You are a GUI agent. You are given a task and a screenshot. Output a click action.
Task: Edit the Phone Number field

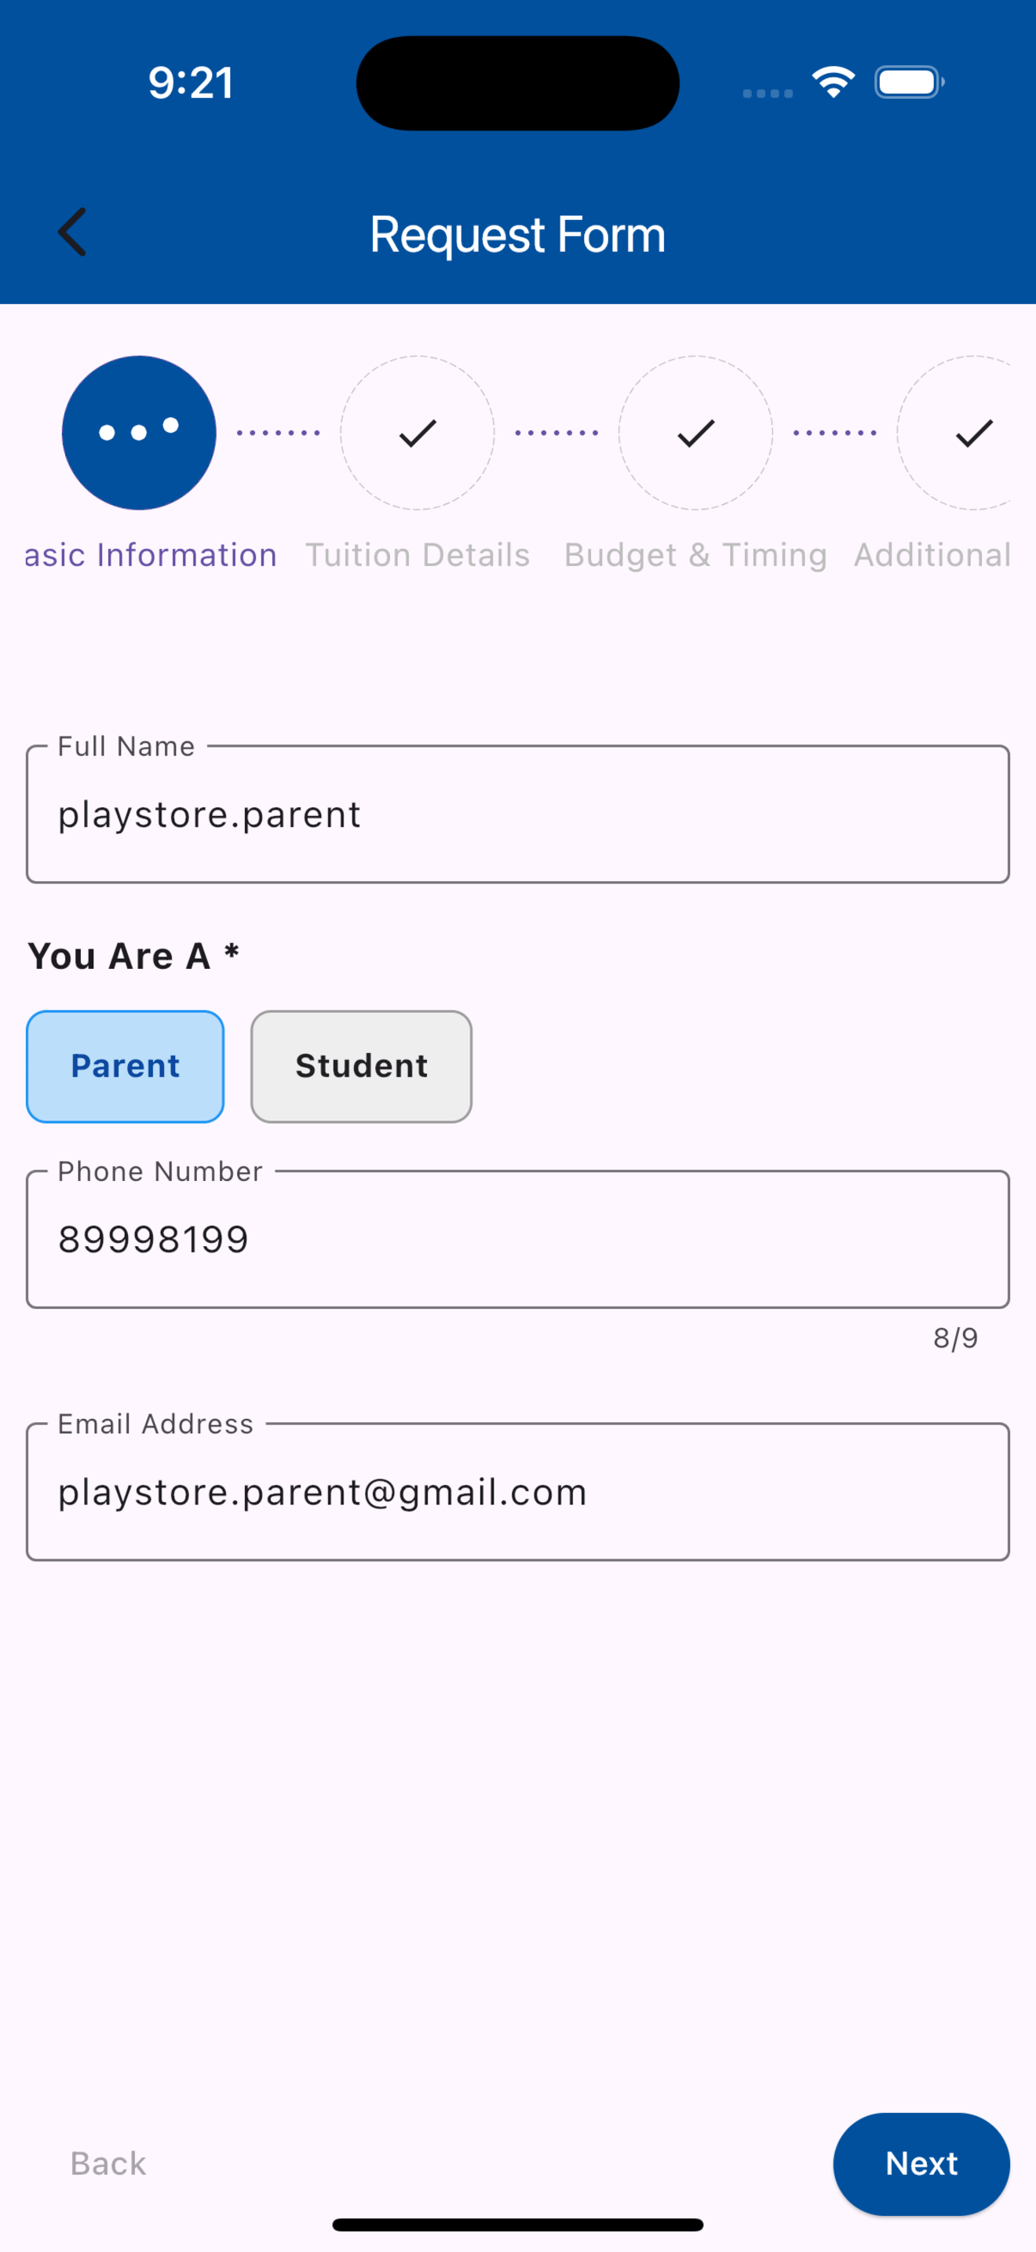518,1239
